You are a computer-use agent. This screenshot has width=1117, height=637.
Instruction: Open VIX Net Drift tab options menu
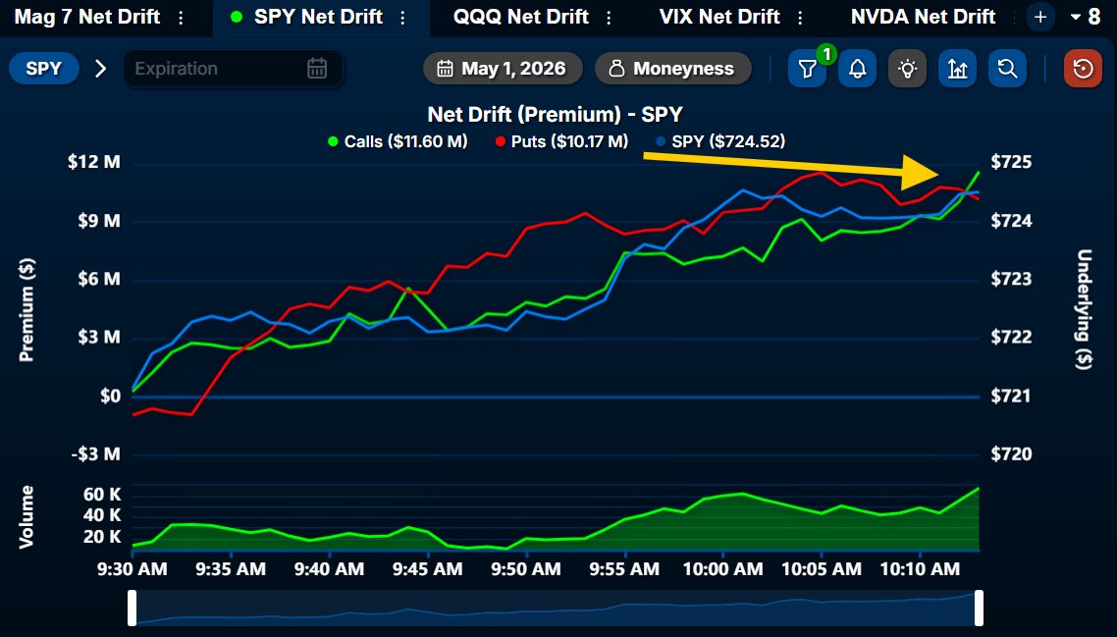(800, 18)
